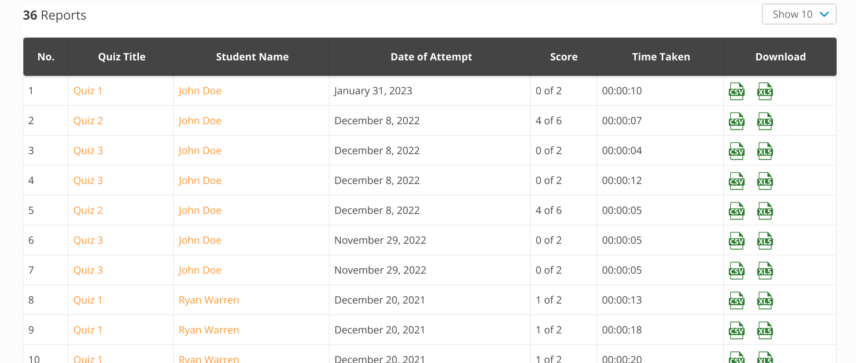This screenshot has height=363, width=856.
Task: Download CSV for report row 1
Action: click(737, 92)
